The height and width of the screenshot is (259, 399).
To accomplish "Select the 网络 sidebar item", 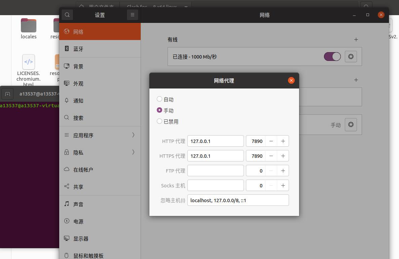I will click(100, 32).
